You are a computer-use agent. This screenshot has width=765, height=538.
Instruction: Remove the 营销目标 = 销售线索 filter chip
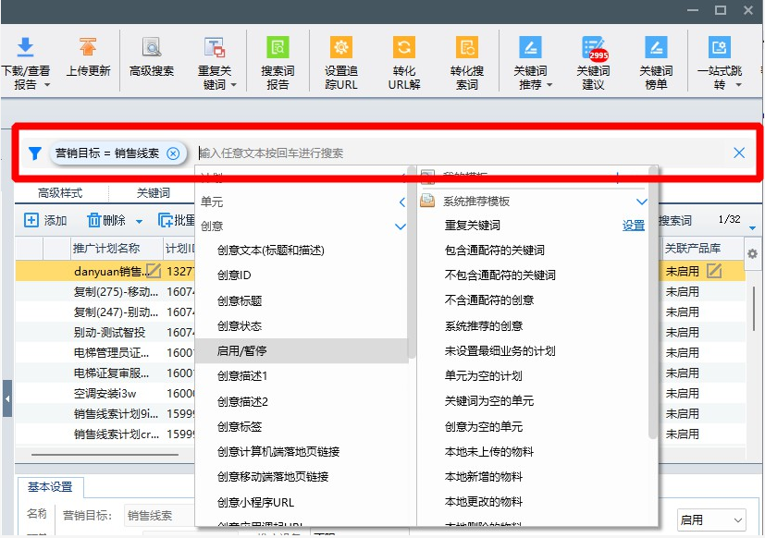[x=173, y=153]
